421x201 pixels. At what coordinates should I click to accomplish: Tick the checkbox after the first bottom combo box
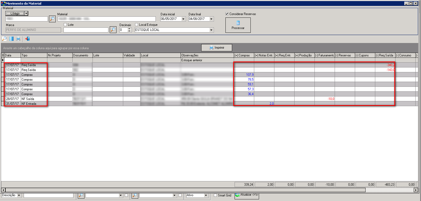[126, 195]
